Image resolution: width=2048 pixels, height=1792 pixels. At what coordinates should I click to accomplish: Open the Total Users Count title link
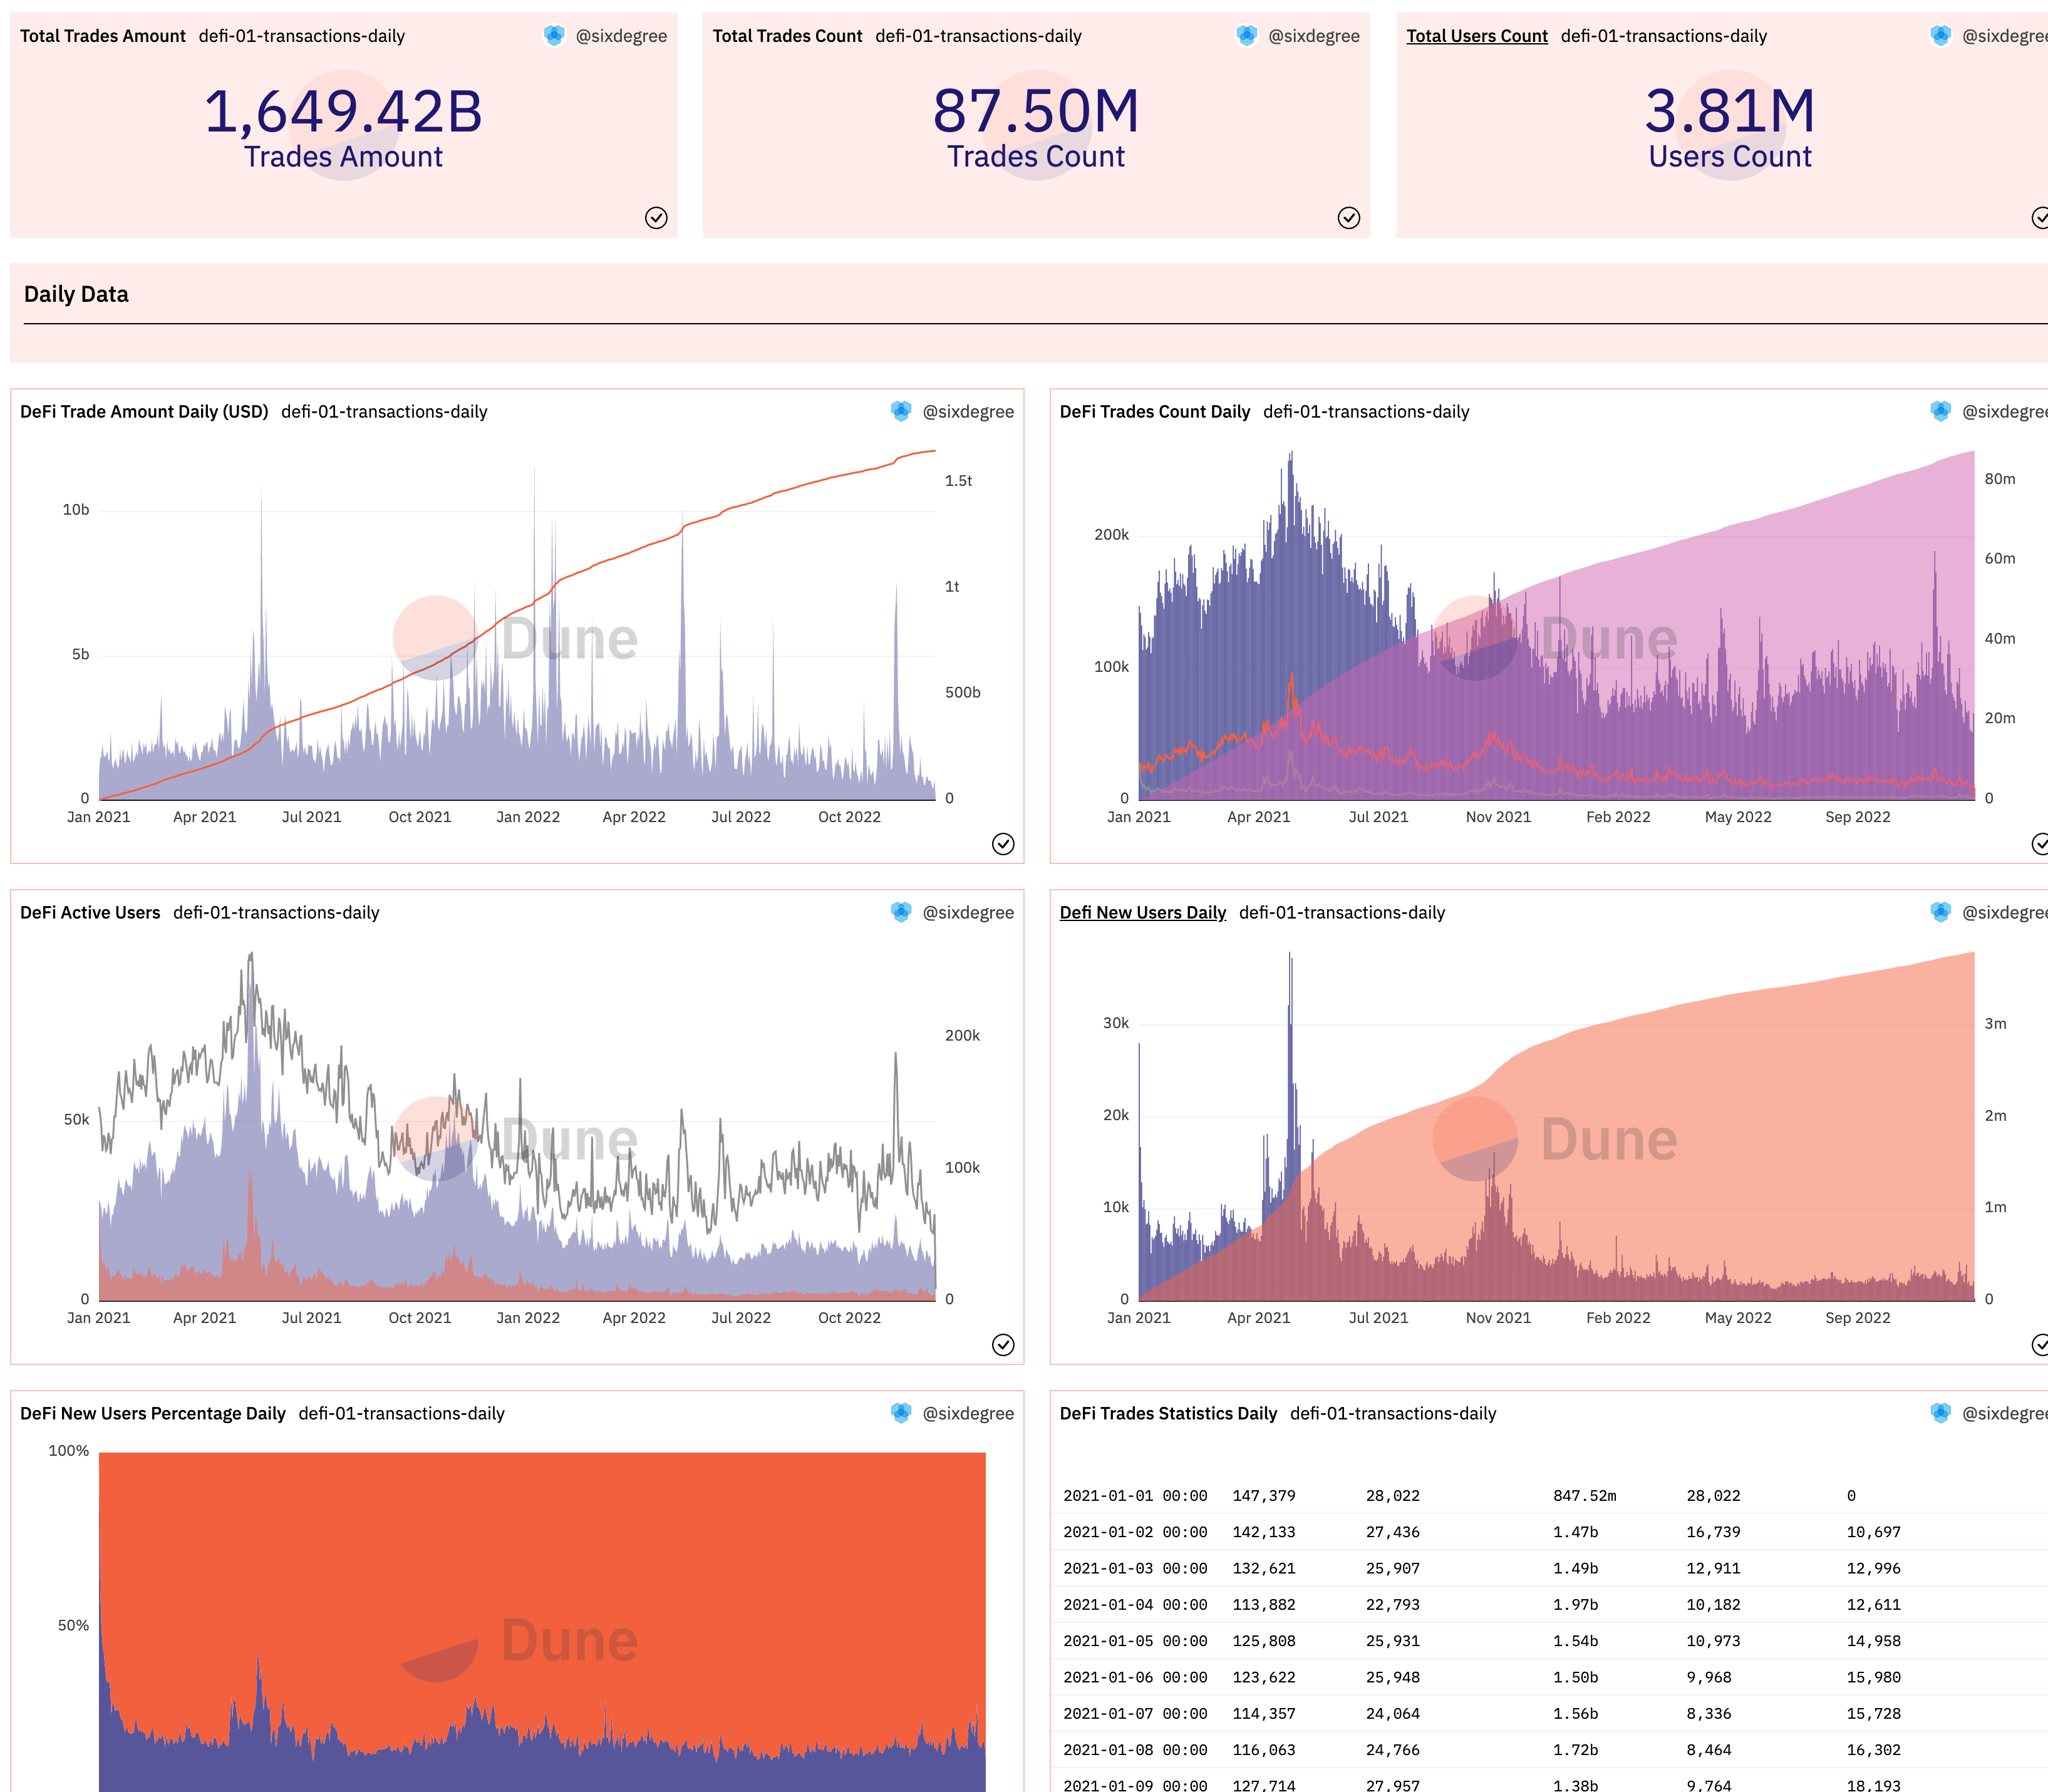click(x=1477, y=36)
